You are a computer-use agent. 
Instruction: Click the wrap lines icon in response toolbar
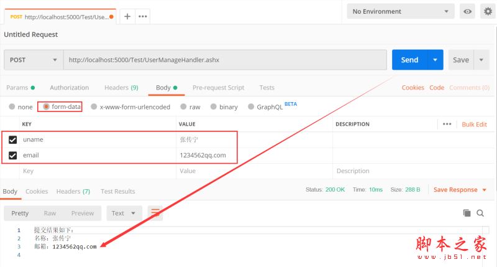155,213
